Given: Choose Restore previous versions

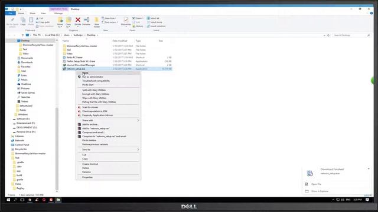Looking at the screenshot, I should click(x=108, y=144).
